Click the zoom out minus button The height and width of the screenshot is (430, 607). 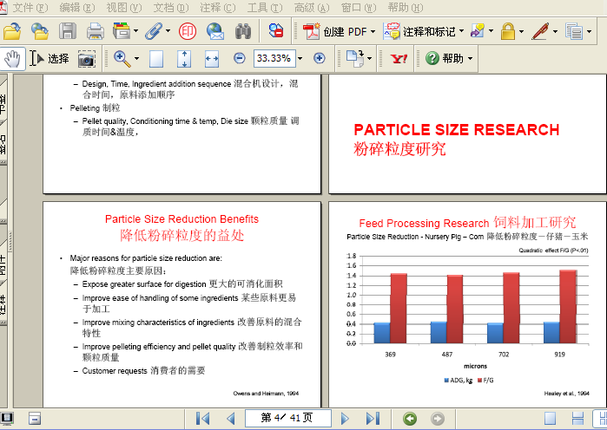[x=240, y=59]
